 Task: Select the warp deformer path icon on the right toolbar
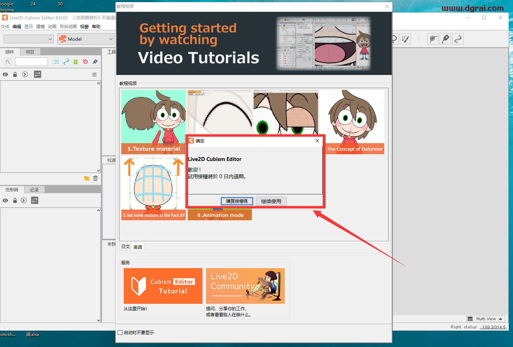point(458,39)
